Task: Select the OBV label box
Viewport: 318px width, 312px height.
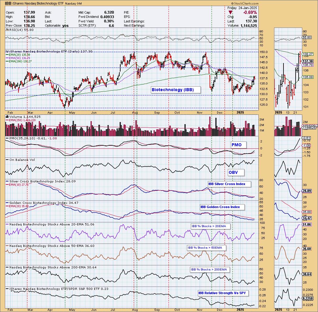Action: (233, 173)
